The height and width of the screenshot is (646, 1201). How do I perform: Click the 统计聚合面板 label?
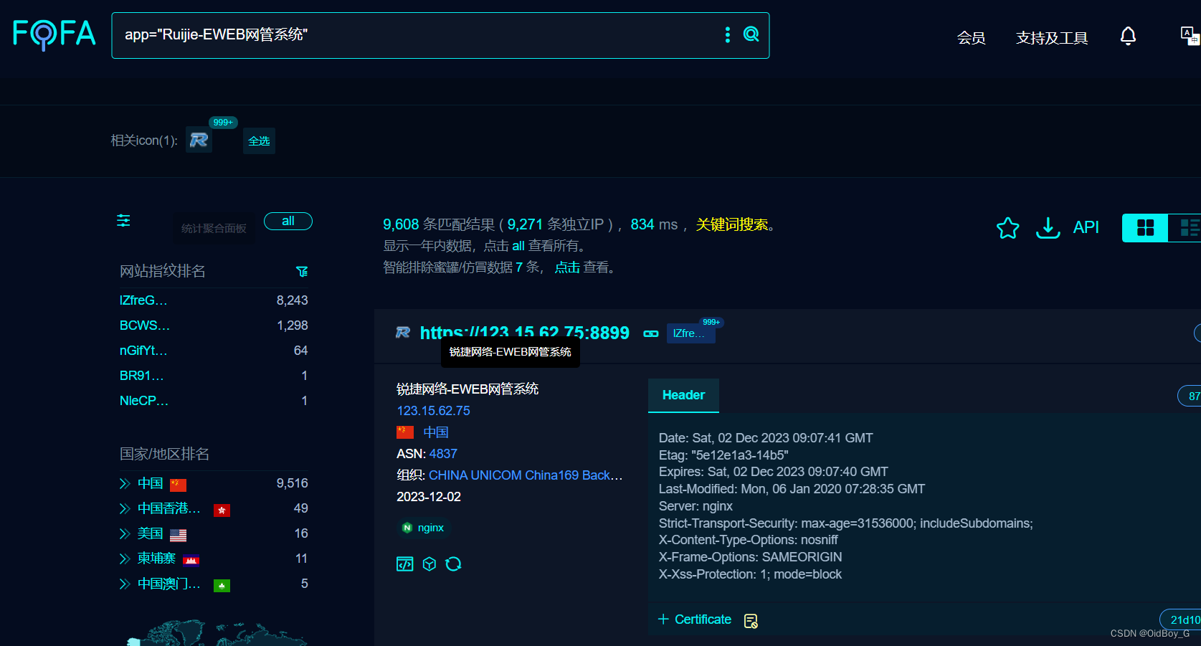pyautogui.click(x=214, y=229)
